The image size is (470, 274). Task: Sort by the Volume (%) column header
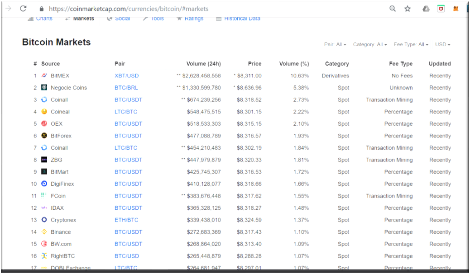(294, 64)
